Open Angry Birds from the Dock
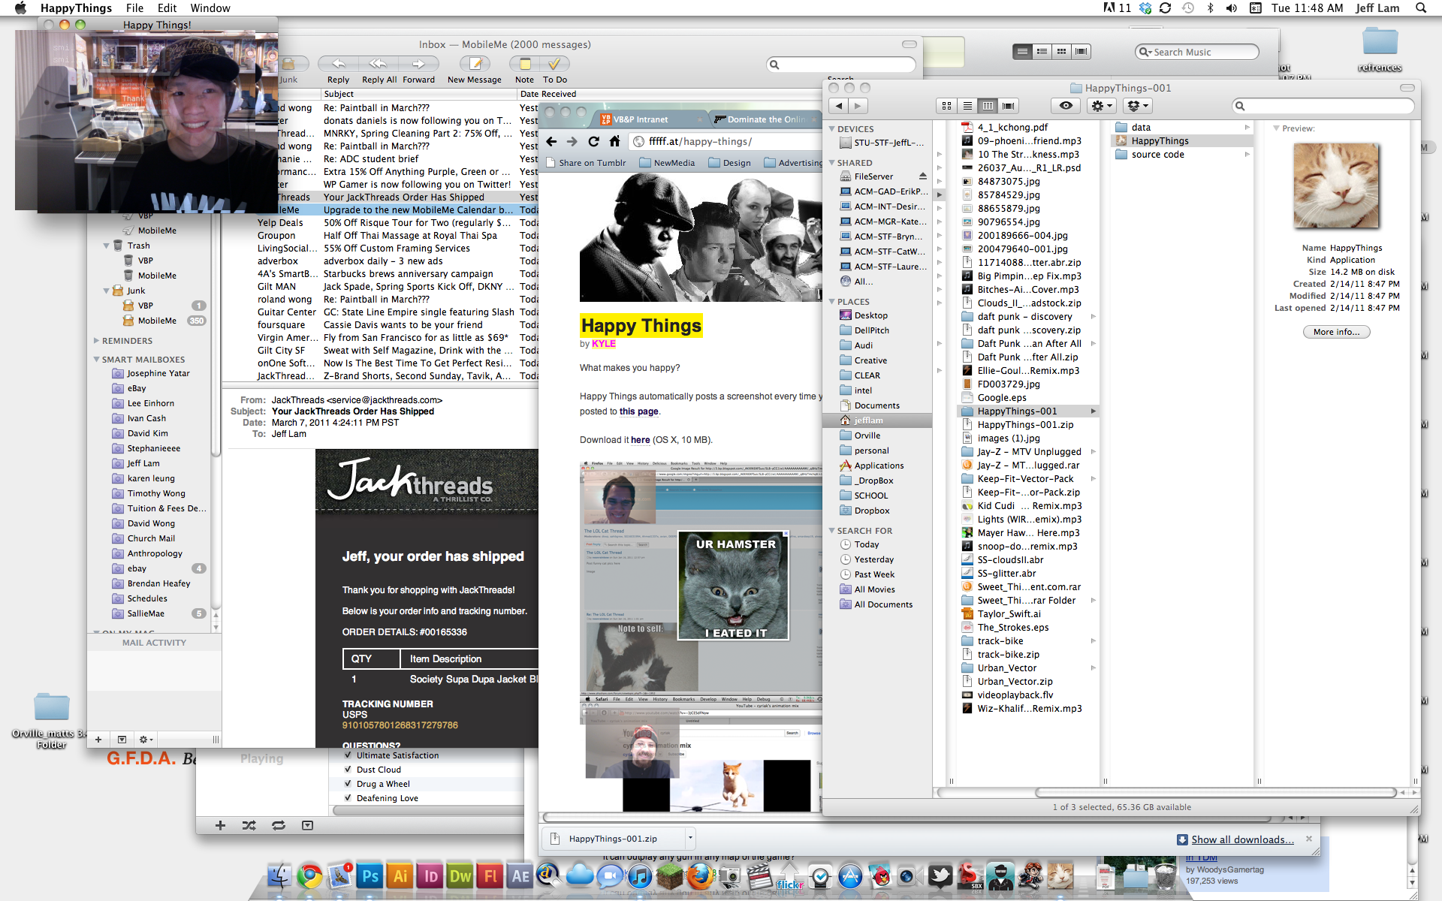 tap(879, 875)
